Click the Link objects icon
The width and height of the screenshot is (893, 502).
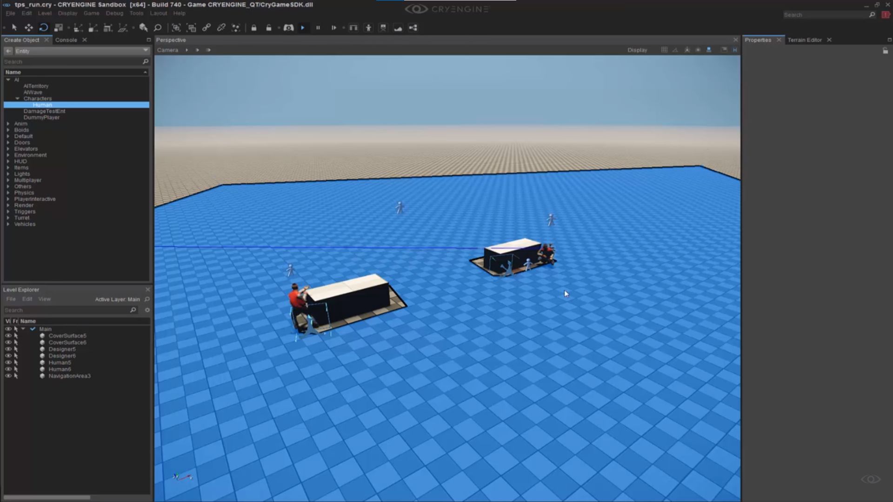tap(206, 28)
